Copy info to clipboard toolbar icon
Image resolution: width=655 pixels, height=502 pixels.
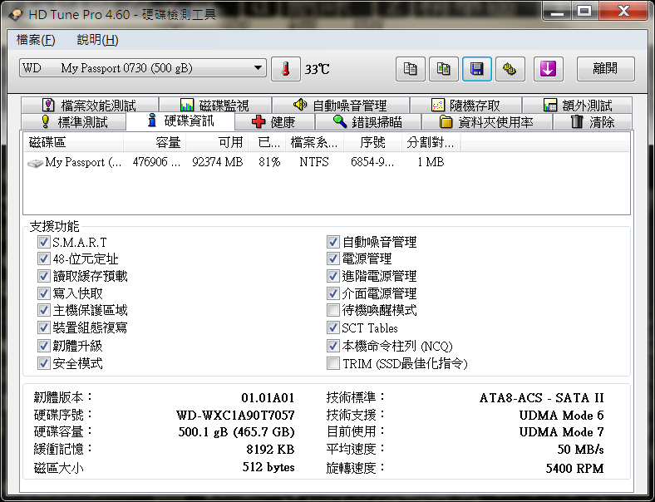(411, 69)
